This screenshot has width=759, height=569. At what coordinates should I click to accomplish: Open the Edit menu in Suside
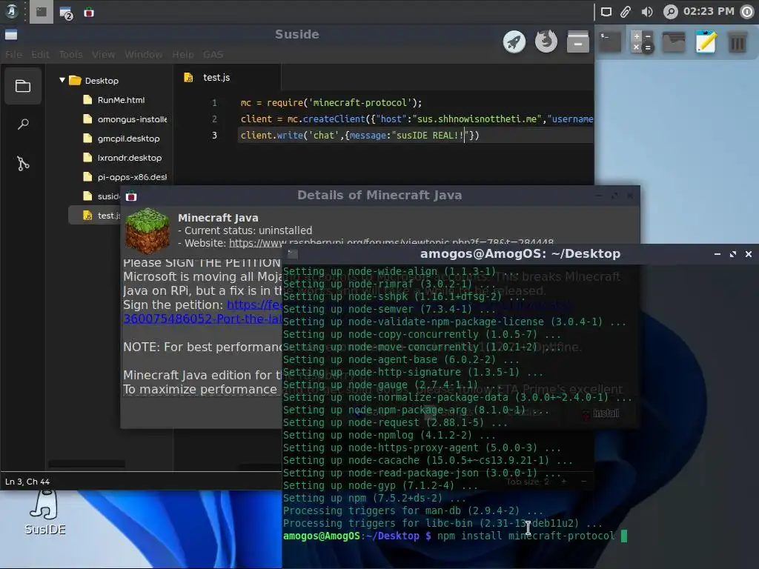click(x=40, y=54)
